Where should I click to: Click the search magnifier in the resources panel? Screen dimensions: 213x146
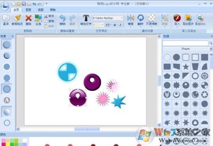point(211,43)
